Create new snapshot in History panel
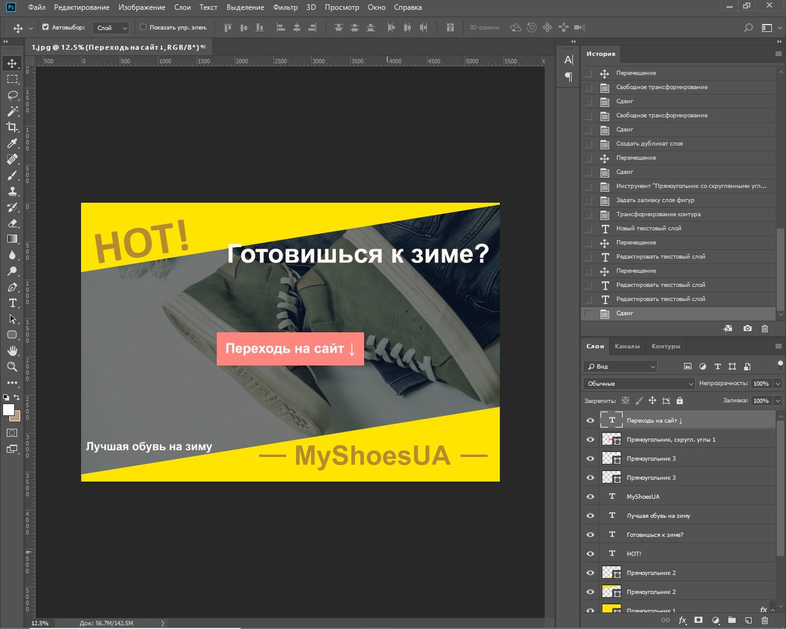The image size is (786, 629). (x=747, y=329)
